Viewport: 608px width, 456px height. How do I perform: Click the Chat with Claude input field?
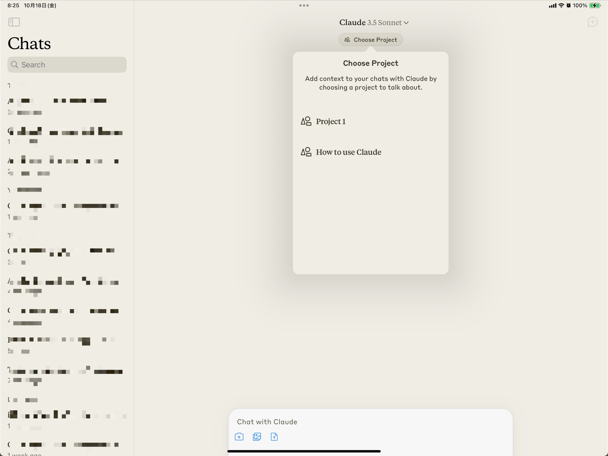pos(370,422)
